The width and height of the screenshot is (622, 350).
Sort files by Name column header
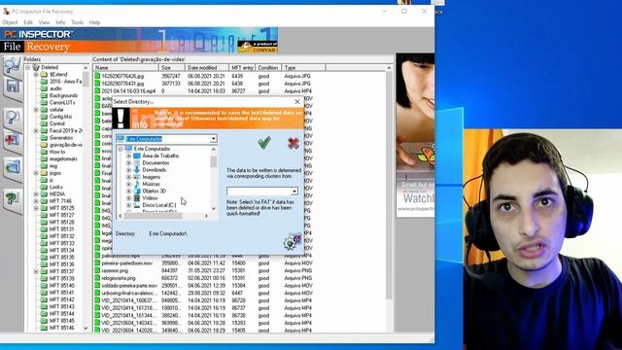tap(125, 68)
